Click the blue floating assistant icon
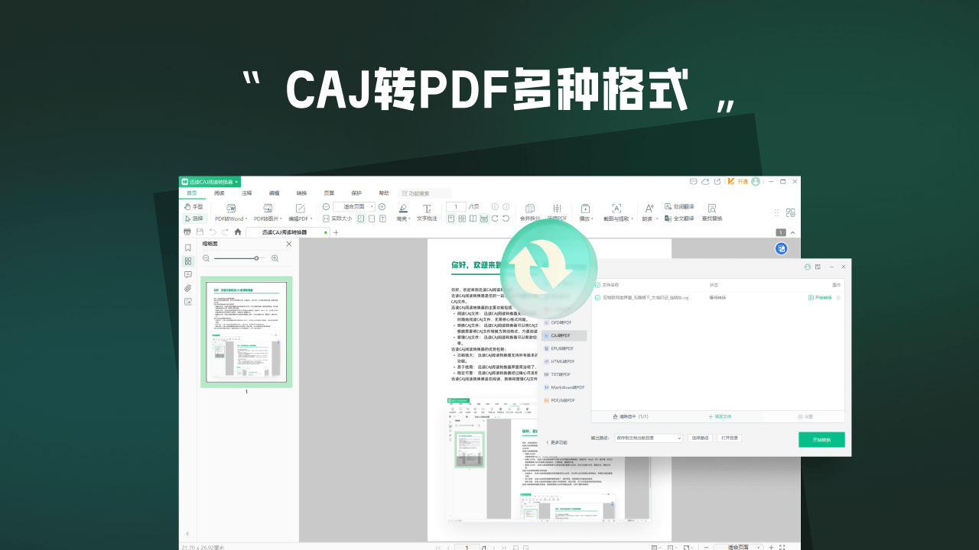 (781, 247)
